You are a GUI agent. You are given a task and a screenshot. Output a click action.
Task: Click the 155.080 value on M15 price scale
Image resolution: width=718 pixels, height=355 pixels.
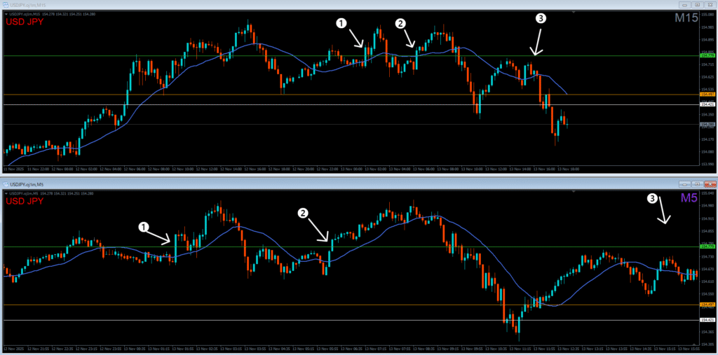coord(707,15)
